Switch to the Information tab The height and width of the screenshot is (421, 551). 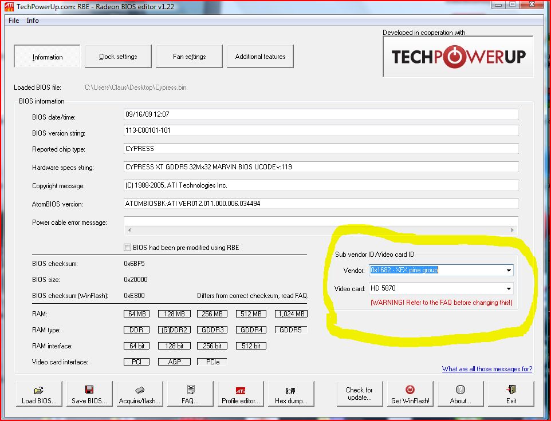pos(47,56)
